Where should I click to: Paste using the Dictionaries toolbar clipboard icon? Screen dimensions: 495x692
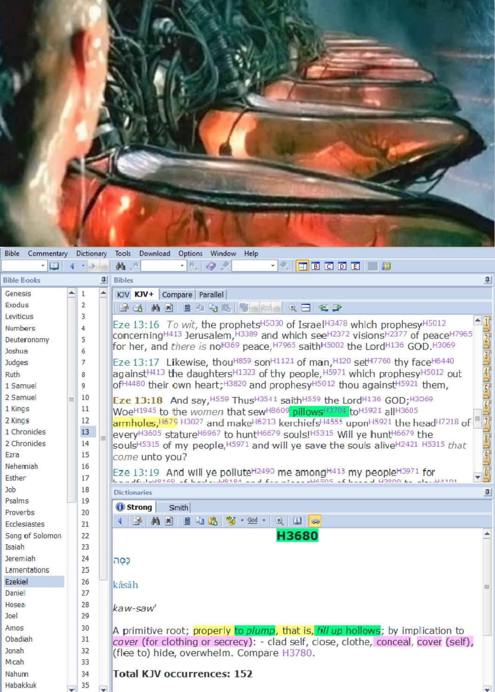[x=213, y=521]
